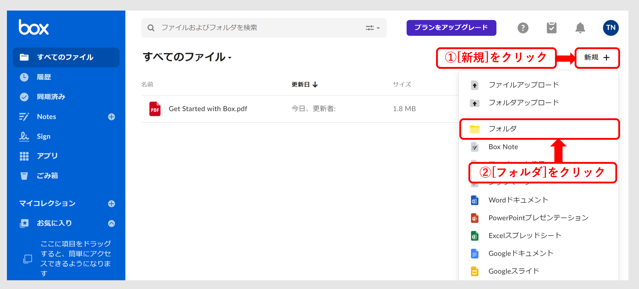Click the Box logo
The width and height of the screenshot is (639, 289).
click(33, 27)
